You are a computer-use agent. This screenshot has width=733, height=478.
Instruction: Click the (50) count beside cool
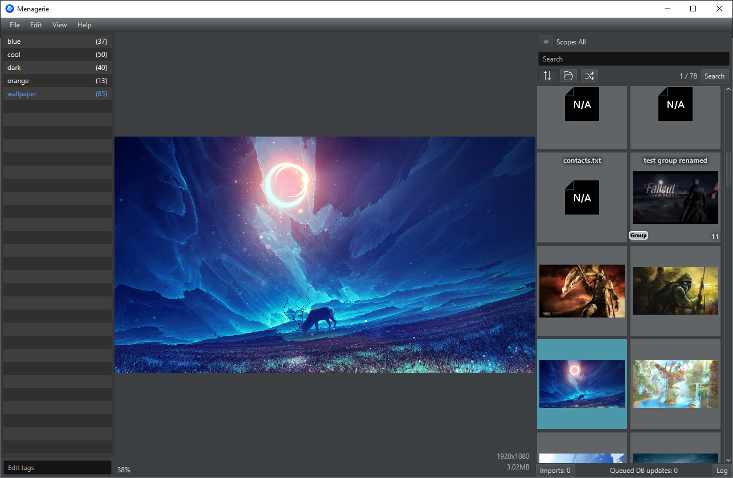click(101, 55)
